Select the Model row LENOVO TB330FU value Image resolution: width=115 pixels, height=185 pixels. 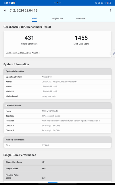pos(50,86)
